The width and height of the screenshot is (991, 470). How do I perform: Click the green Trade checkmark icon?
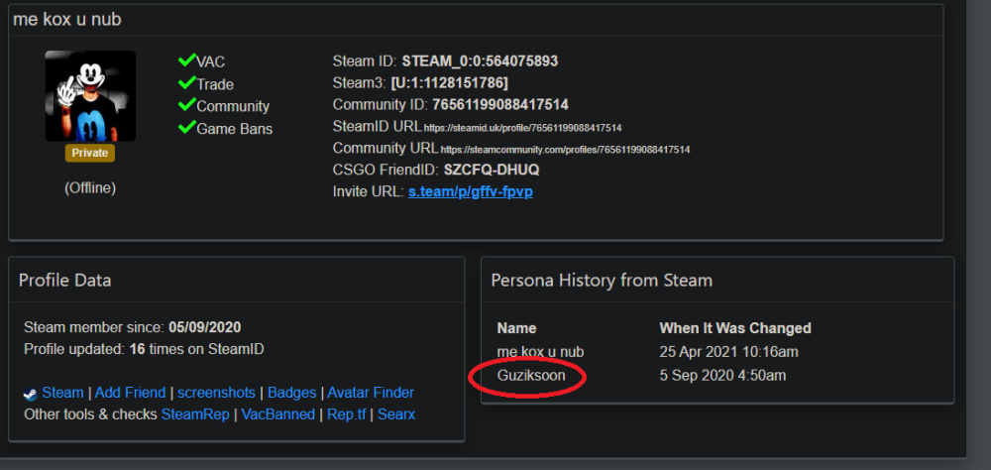pyautogui.click(x=187, y=83)
